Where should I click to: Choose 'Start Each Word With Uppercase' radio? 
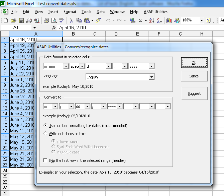53,146
